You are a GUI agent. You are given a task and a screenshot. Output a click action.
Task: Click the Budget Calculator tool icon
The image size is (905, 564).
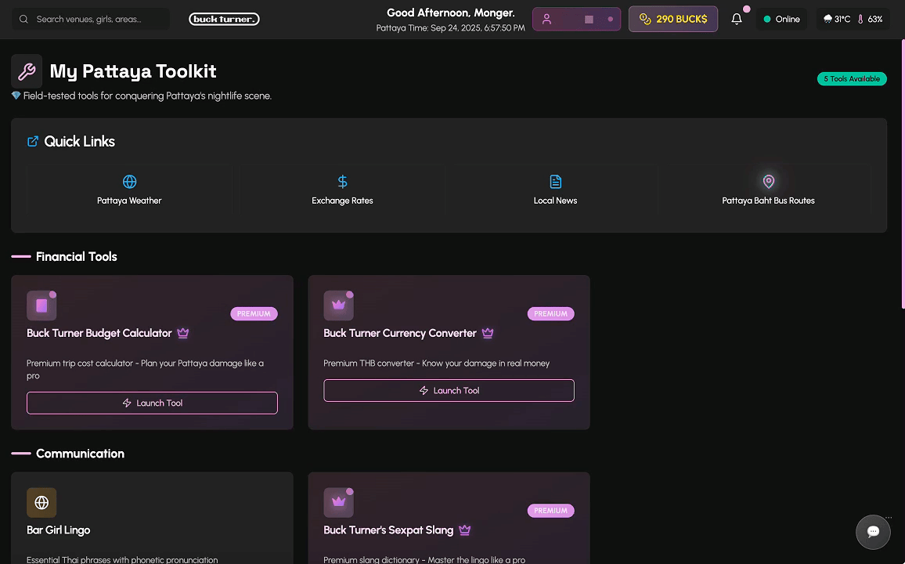point(41,305)
